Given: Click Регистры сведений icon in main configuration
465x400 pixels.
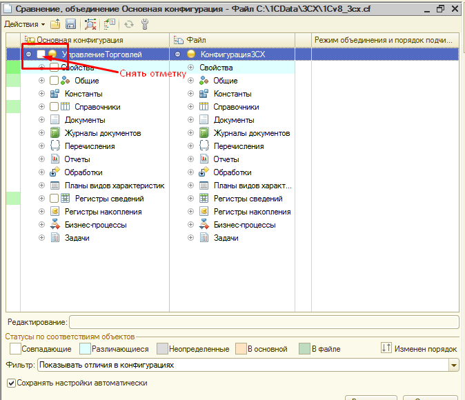Looking at the screenshot, I should pos(66,198).
